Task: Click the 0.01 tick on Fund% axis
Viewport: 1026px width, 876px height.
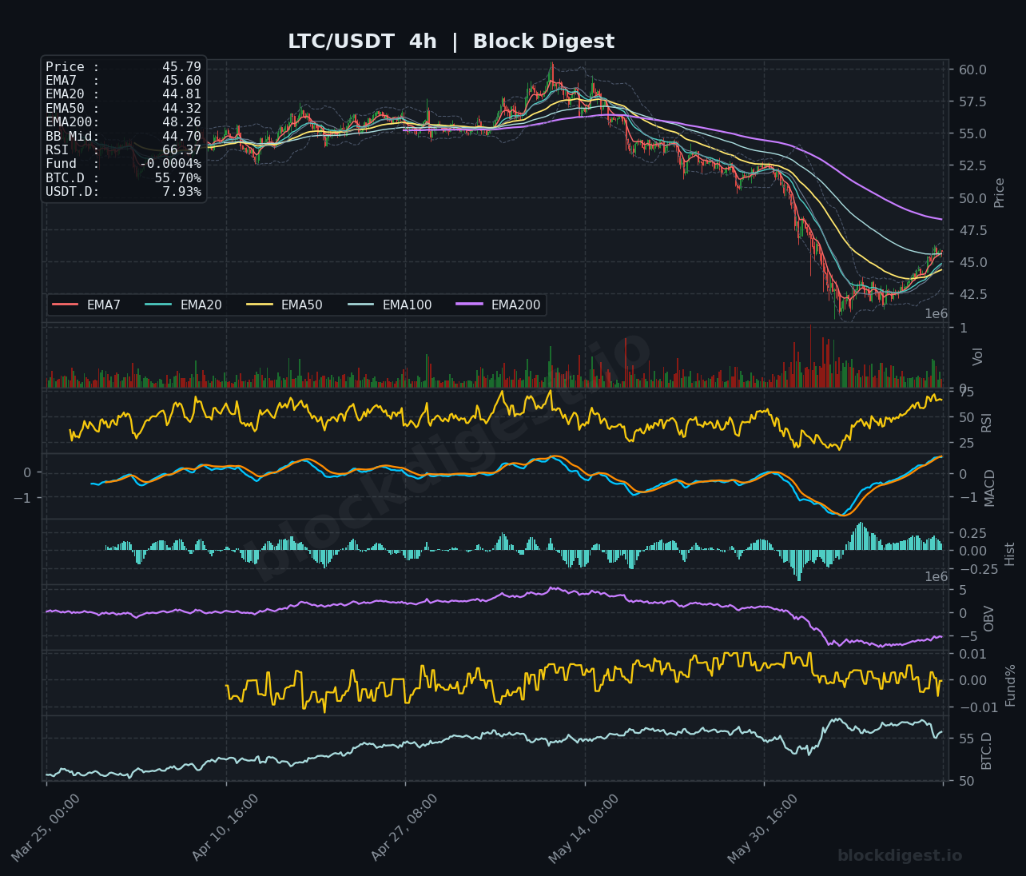Action: (972, 654)
